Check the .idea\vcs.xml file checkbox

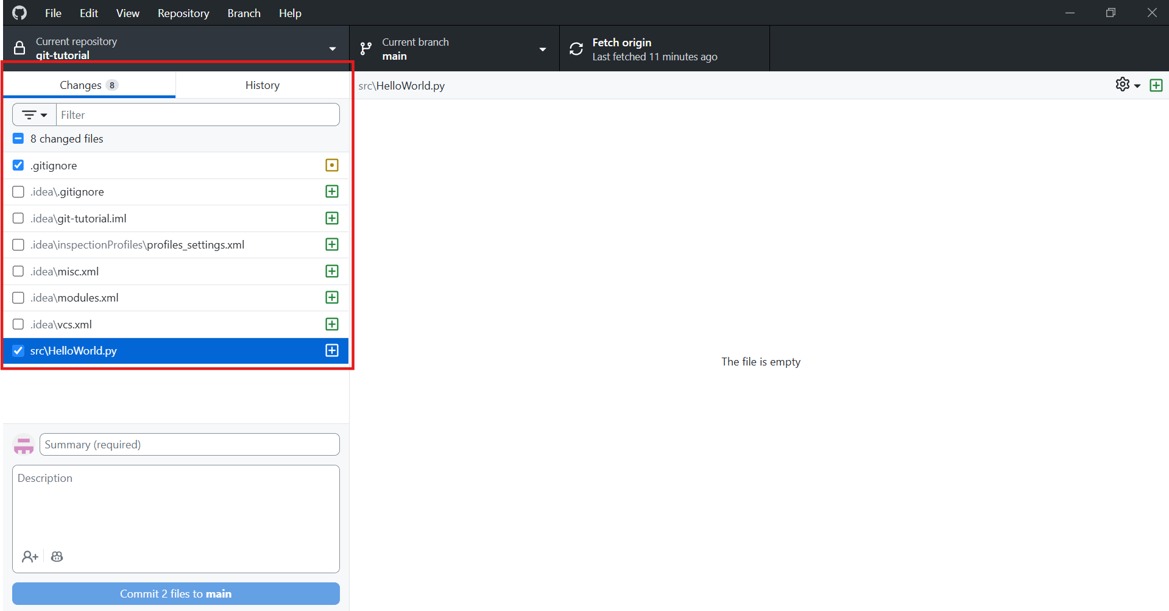[18, 324]
